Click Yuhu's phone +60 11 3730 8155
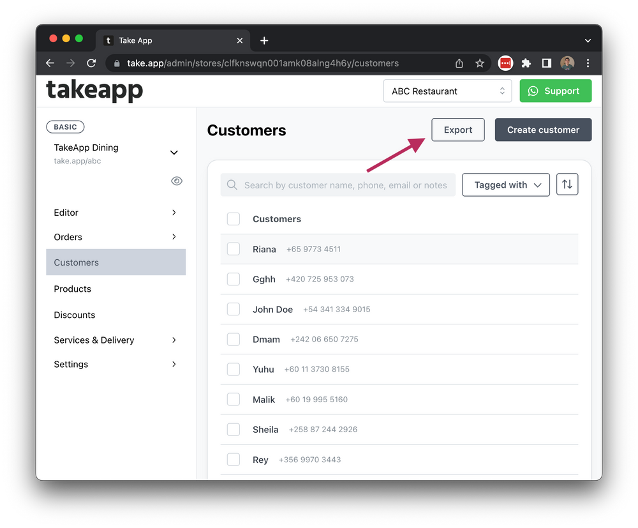 point(317,369)
